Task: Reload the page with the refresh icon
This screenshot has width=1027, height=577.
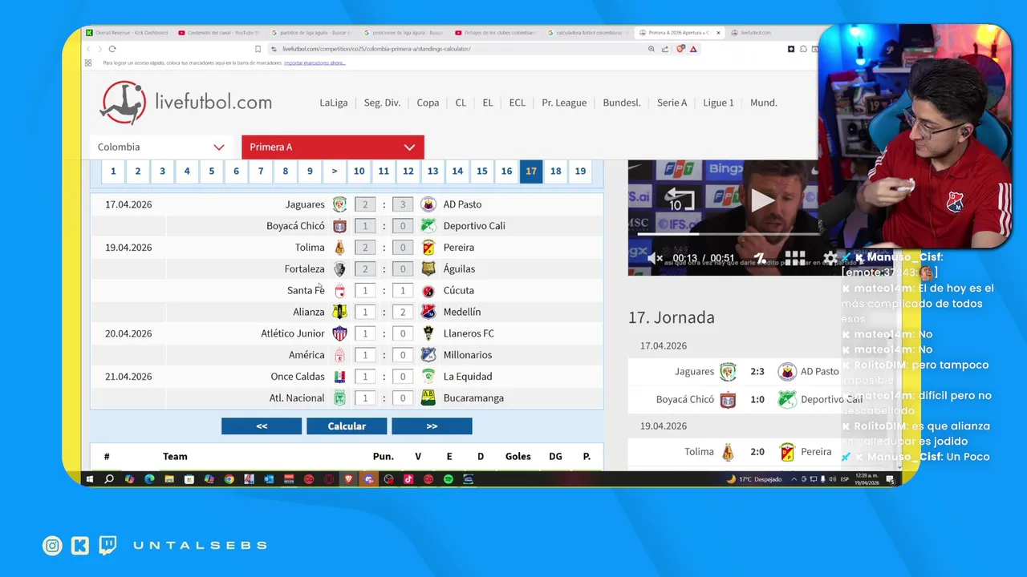Action: tap(112, 49)
